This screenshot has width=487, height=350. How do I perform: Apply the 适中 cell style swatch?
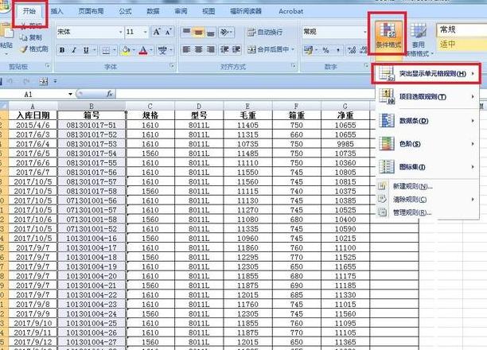coord(462,45)
